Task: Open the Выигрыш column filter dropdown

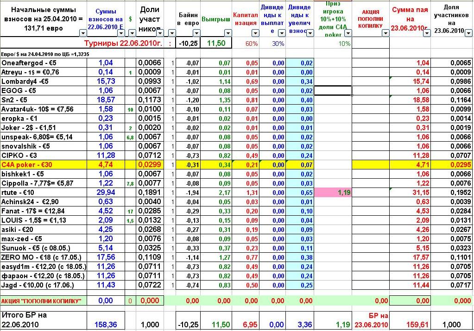Action: pos(228,32)
